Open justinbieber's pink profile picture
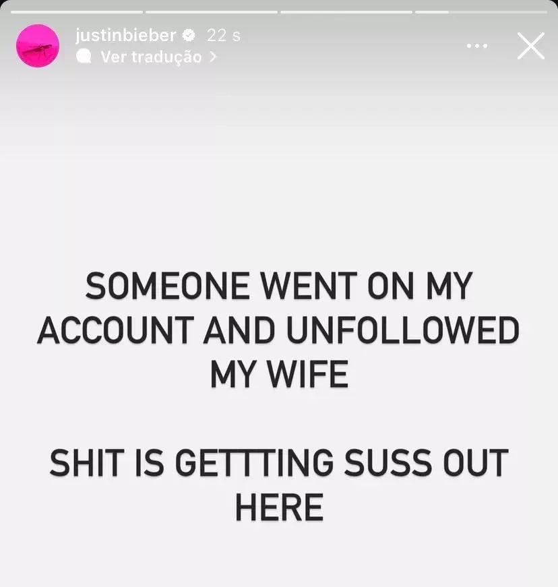558x587 pixels. [x=38, y=46]
